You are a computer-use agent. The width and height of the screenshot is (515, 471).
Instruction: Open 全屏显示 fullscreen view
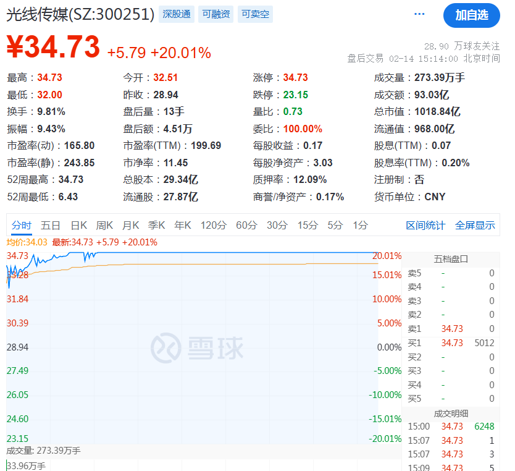coord(475,225)
